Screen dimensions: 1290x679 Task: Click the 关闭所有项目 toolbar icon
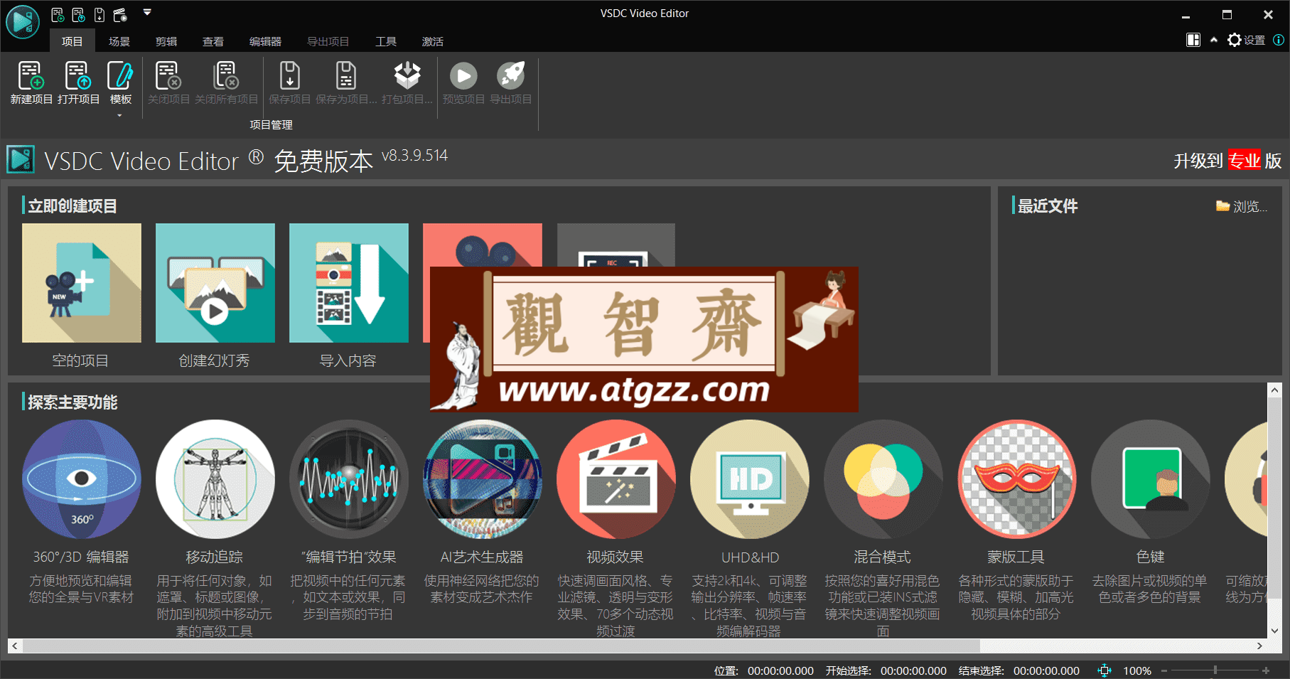tap(226, 75)
